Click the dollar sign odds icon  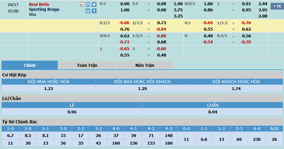pos(94,11)
